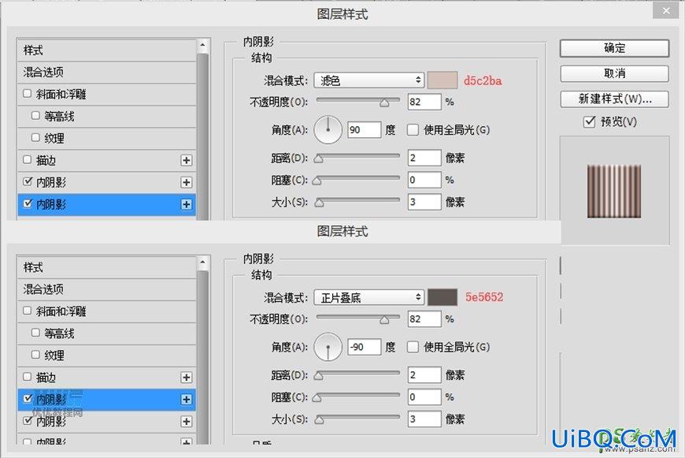Image resolution: width=685 pixels, height=458 pixels.
Task: Click style list scrollbar in the 正片叠底 dialog
Action: (x=202, y=356)
